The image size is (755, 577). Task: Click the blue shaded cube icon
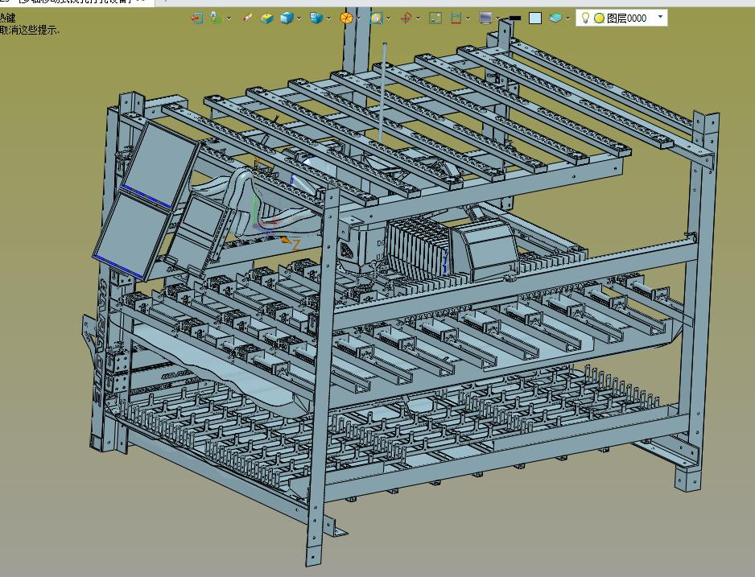[x=287, y=19]
